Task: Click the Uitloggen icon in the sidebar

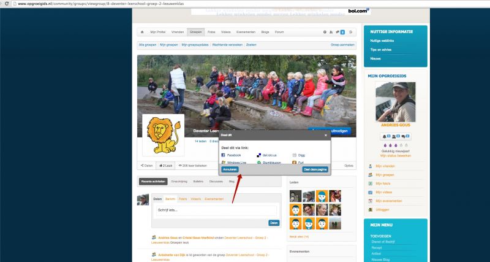Action: tap(371, 209)
